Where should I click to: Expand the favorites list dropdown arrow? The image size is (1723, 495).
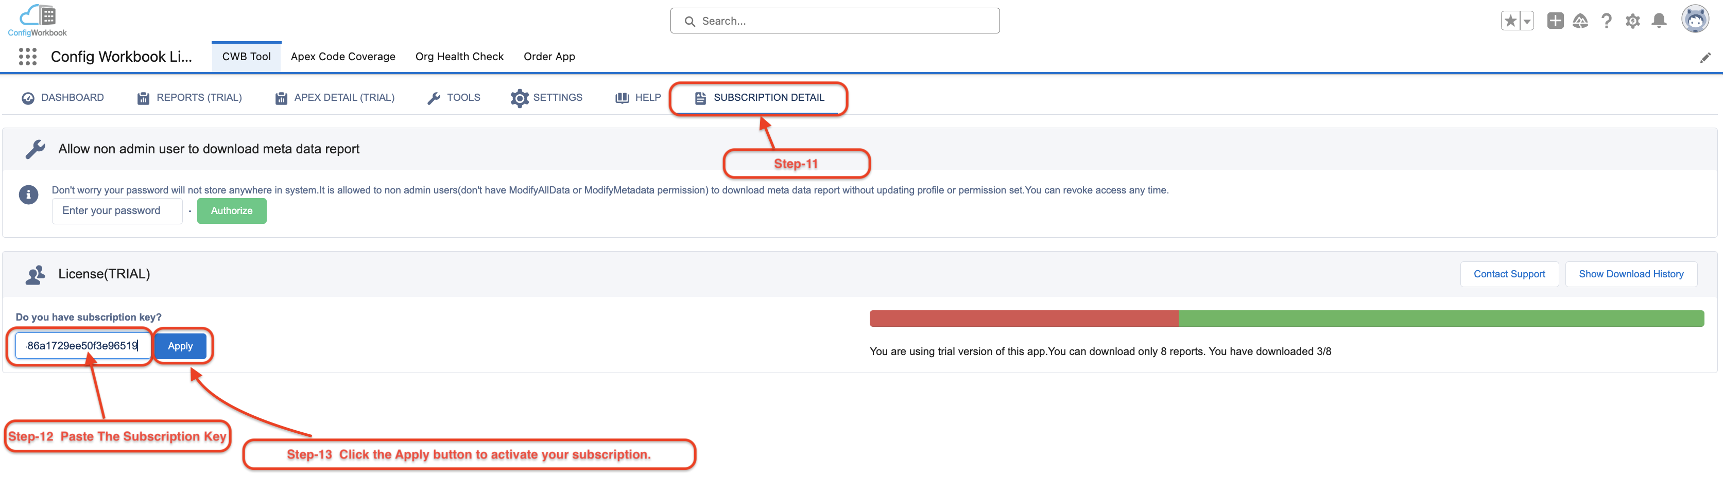tap(1527, 21)
